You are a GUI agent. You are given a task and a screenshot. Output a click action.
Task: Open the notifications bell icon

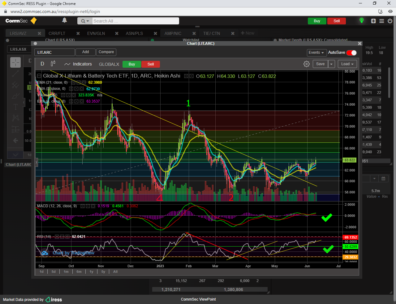tap(64, 20)
